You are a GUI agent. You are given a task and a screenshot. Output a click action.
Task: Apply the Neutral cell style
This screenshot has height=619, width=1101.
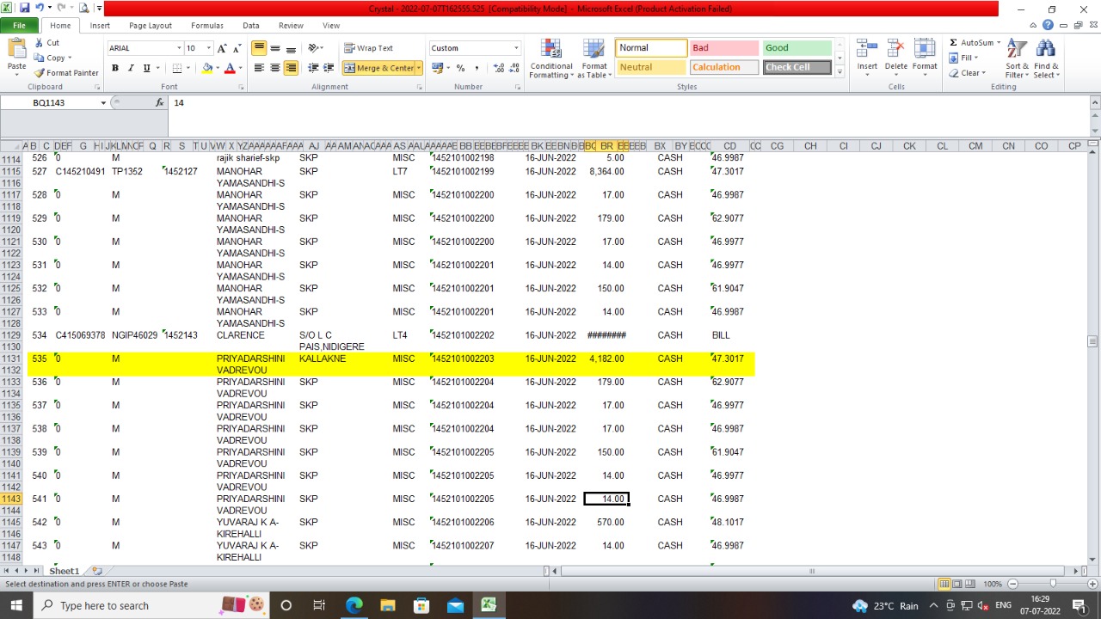click(651, 67)
